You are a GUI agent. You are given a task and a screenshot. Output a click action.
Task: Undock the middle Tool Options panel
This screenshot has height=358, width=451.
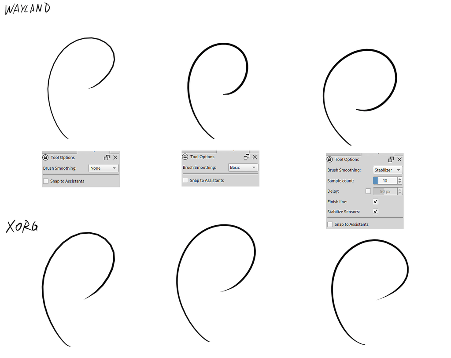pos(246,156)
